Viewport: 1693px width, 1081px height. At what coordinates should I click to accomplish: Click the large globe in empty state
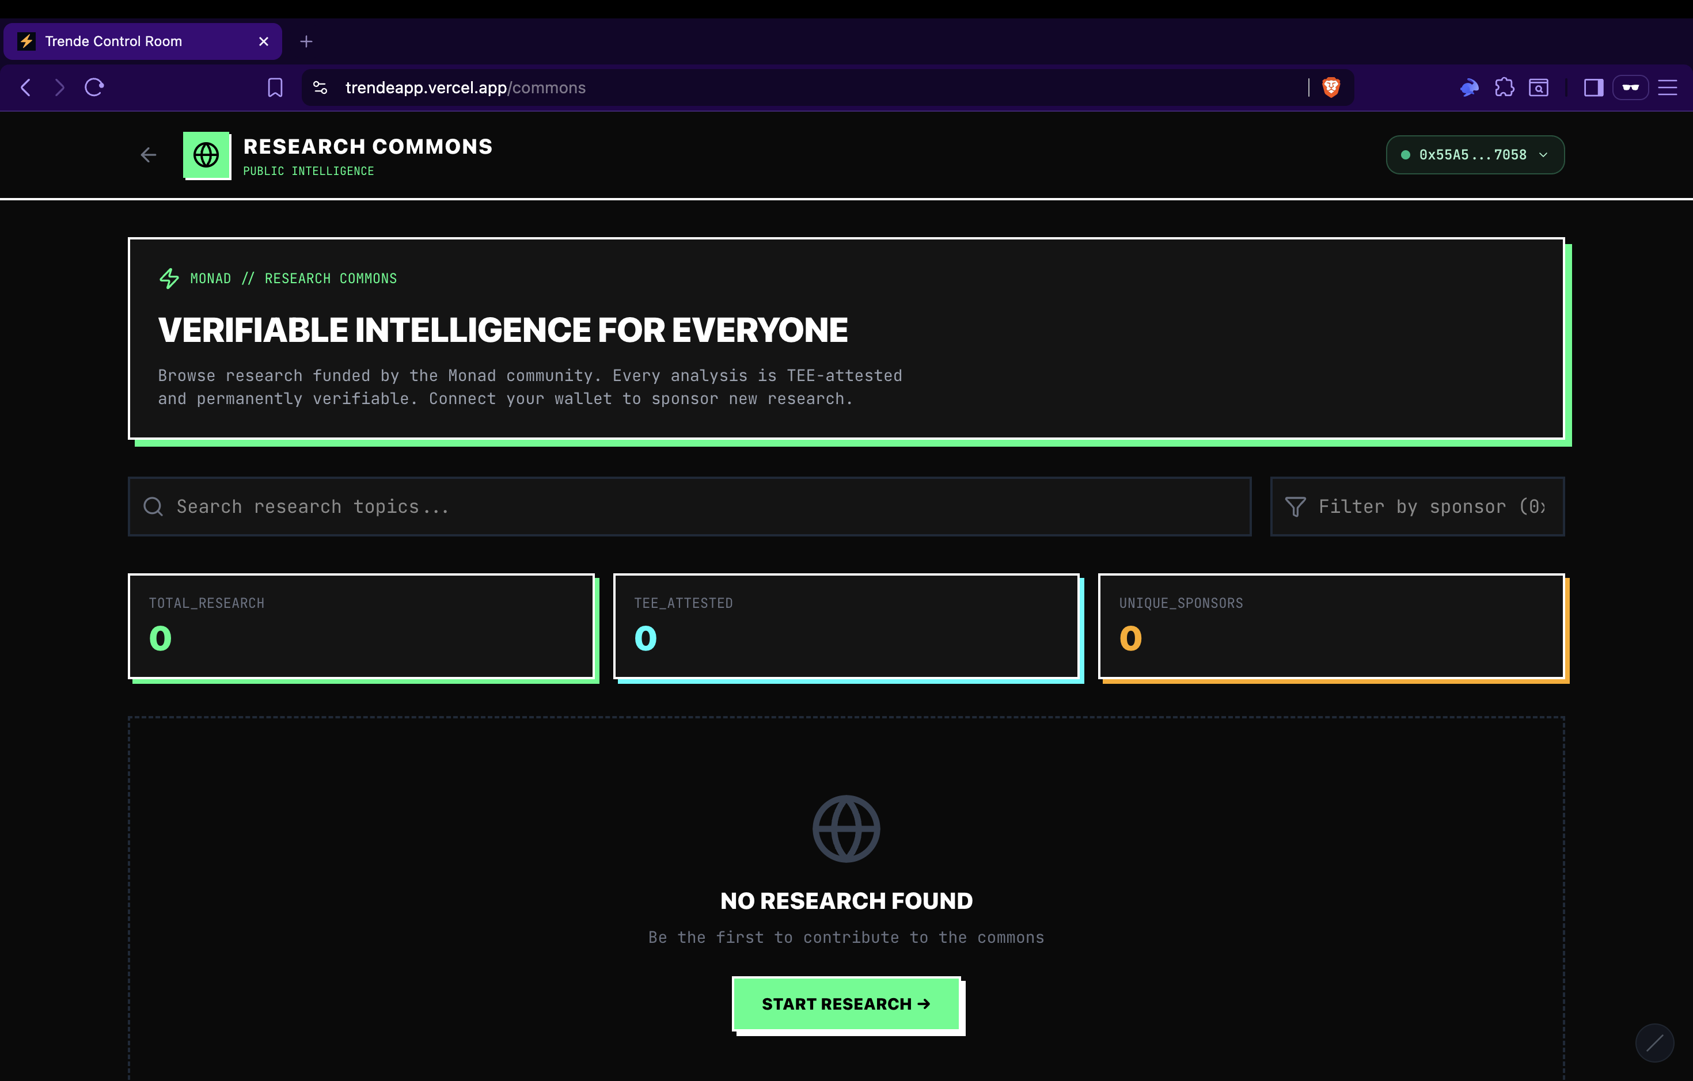point(846,828)
